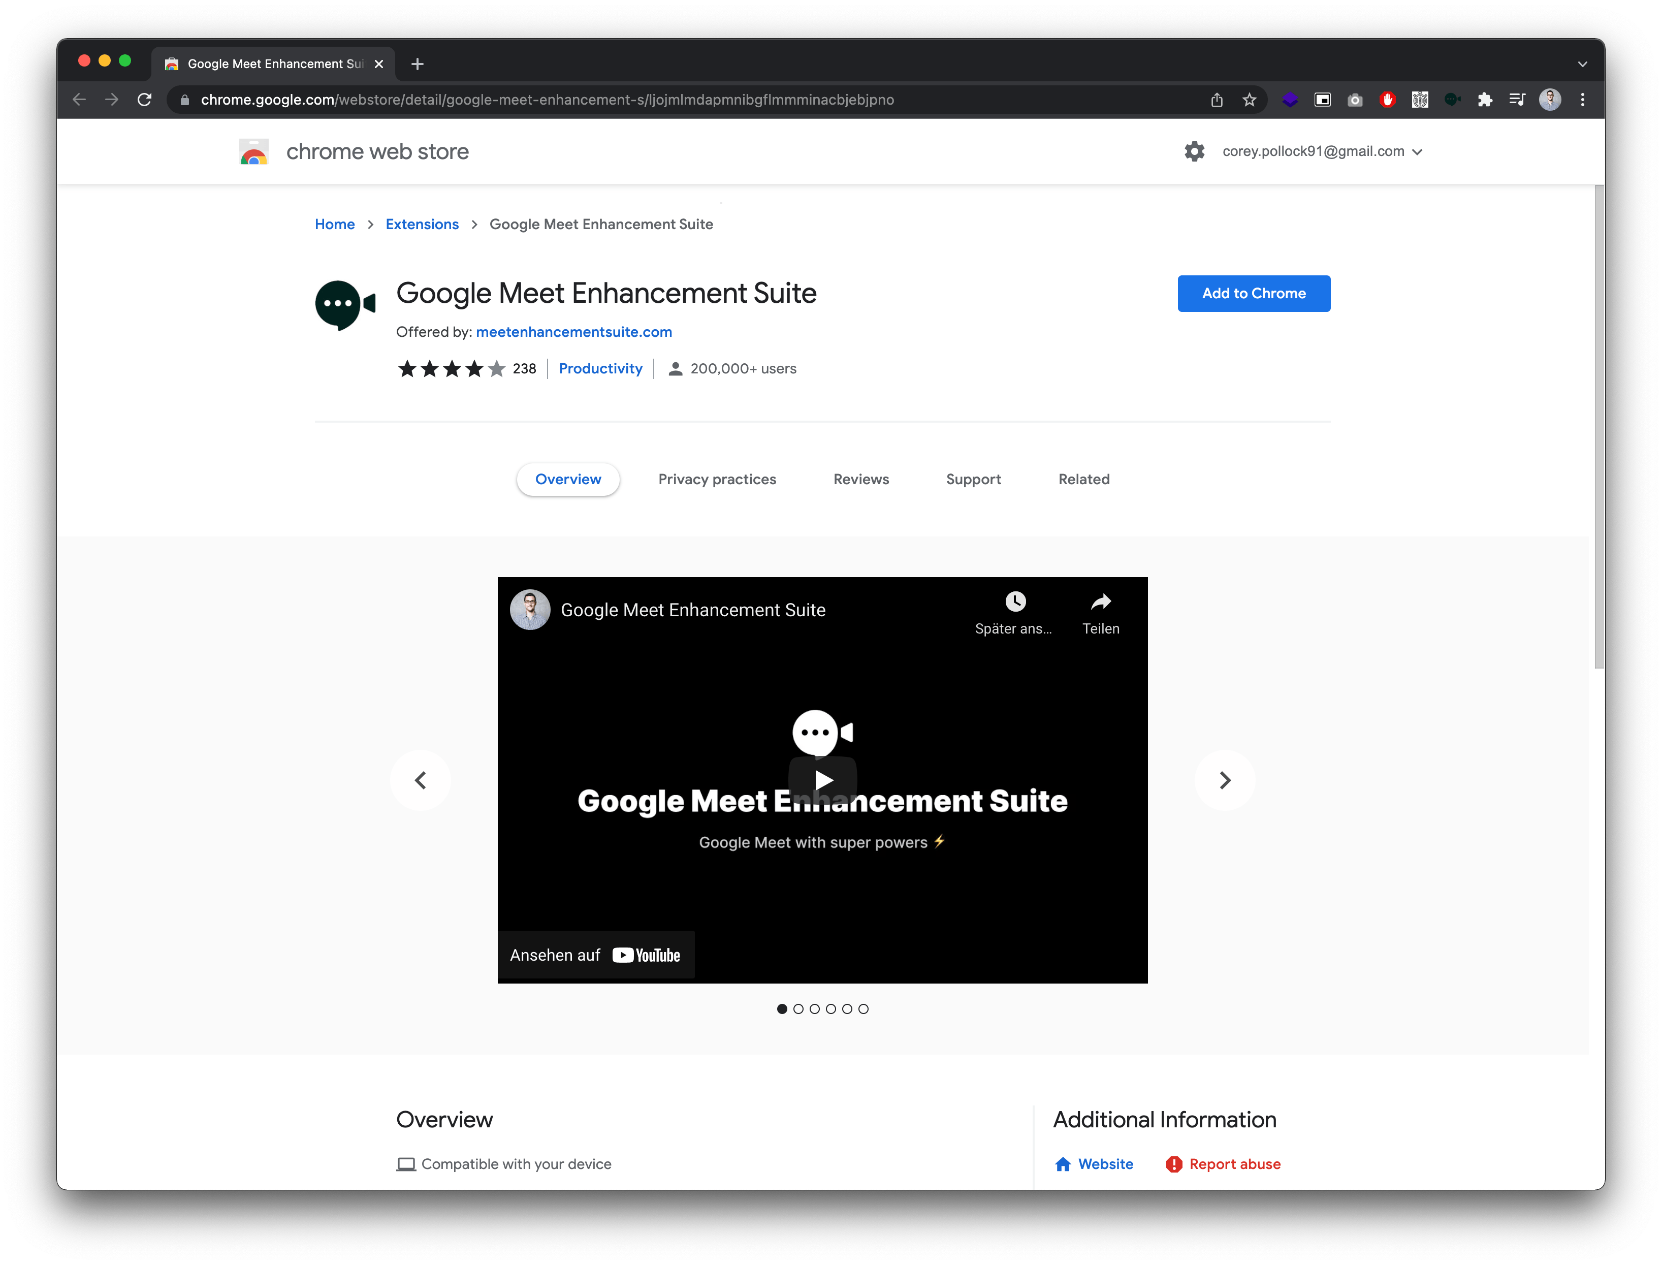The width and height of the screenshot is (1662, 1265).
Task: Click the picture-in-picture extension icon
Action: (x=1323, y=99)
